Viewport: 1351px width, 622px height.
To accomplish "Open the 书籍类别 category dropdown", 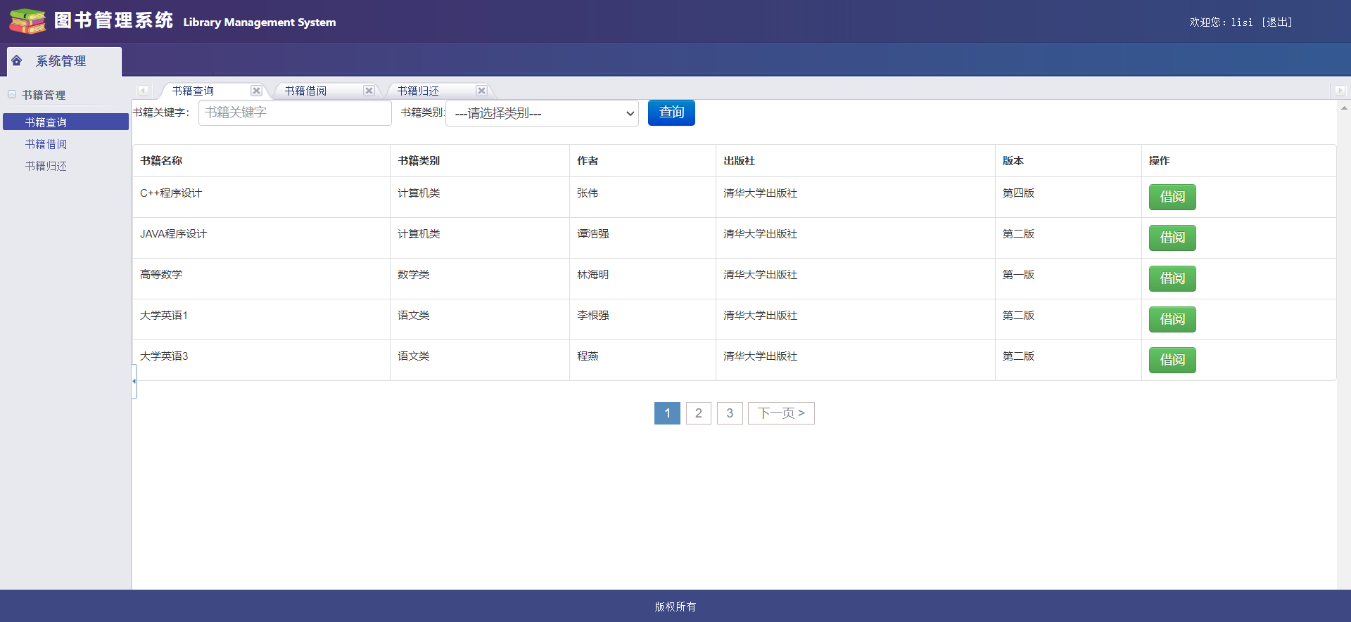I will [x=542, y=113].
